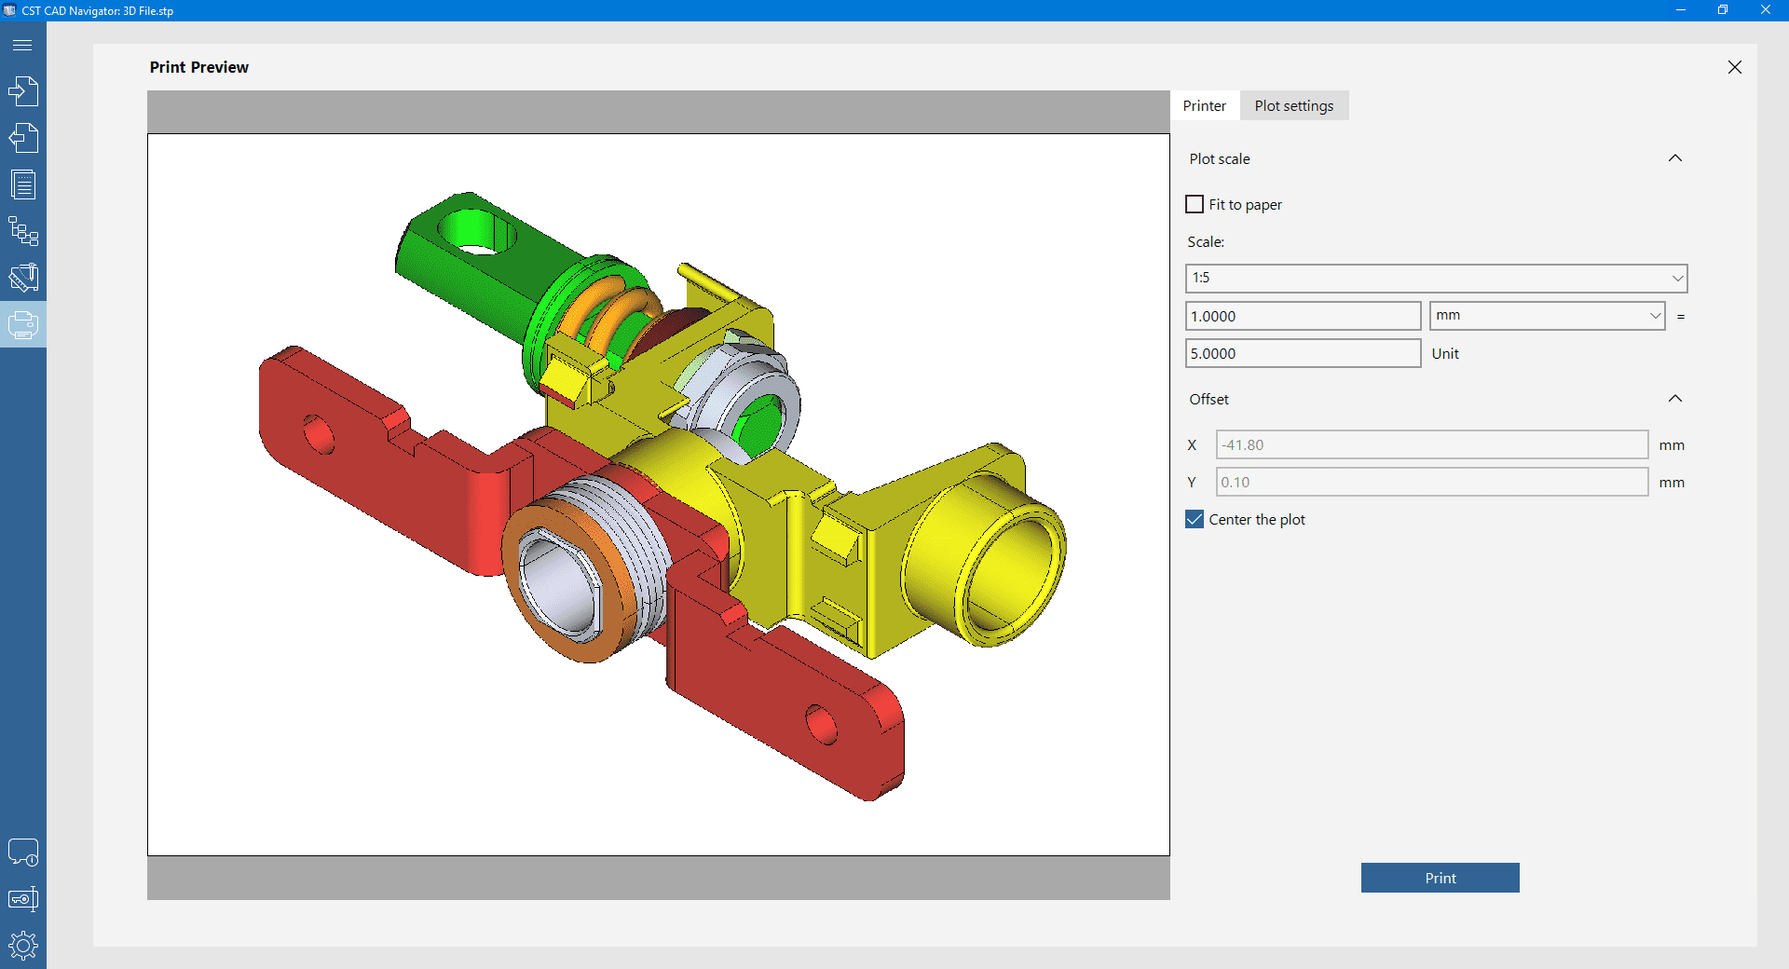Switch to the Printer tab
Image resolution: width=1789 pixels, height=969 pixels.
[x=1204, y=105]
